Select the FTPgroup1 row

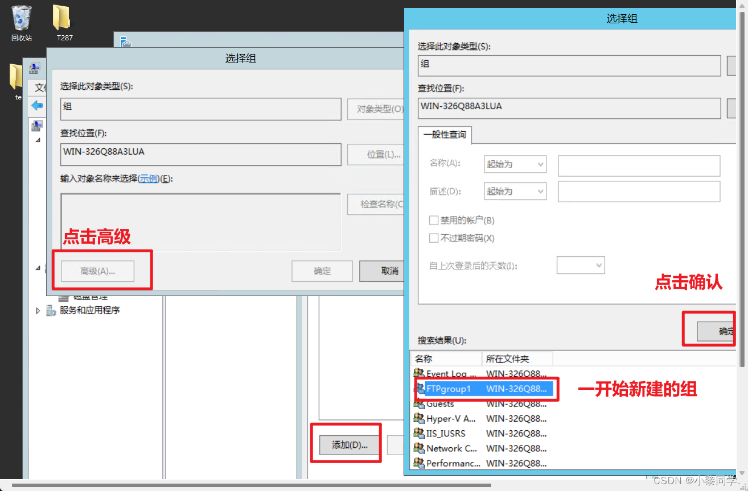pos(483,389)
